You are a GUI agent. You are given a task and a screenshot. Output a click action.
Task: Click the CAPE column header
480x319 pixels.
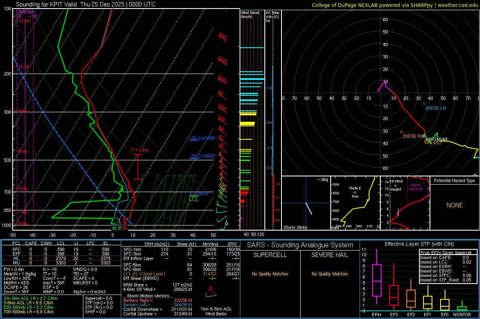coord(31,243)
